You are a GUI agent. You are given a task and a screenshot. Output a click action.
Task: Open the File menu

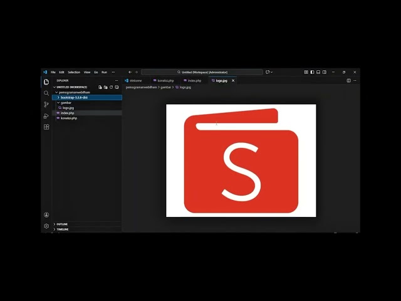pyautogui.click(x=53, y=72)
